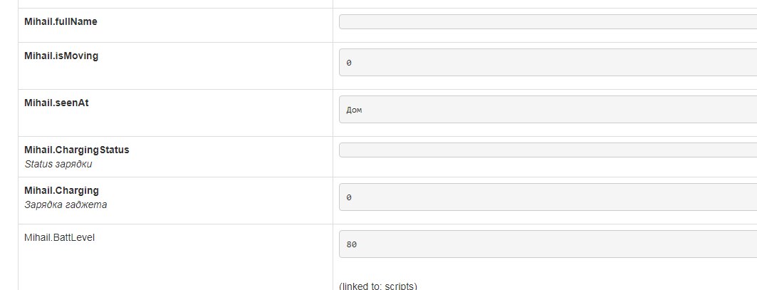Screen dimensions: 757x290
Task: Click the 'Дом' value text
Action: [354, 110]
